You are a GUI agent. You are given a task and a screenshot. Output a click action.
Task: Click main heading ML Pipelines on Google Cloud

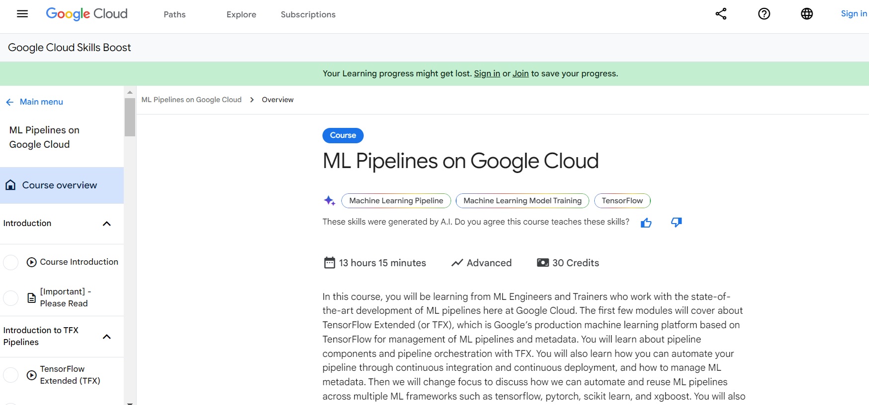coord(461,161)
